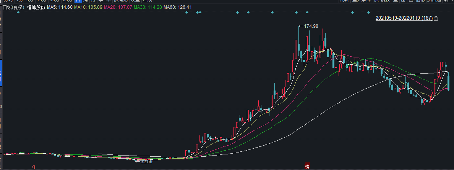Click the 20210519-20220119 (167) date range link
454x170 pixels.
404,18
